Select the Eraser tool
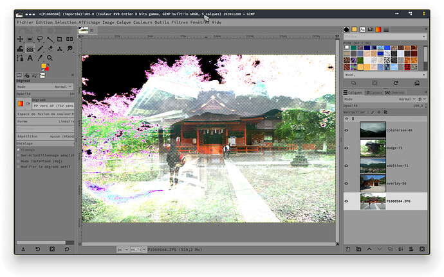This screenshot has width=444, height=277. point(50,49)
